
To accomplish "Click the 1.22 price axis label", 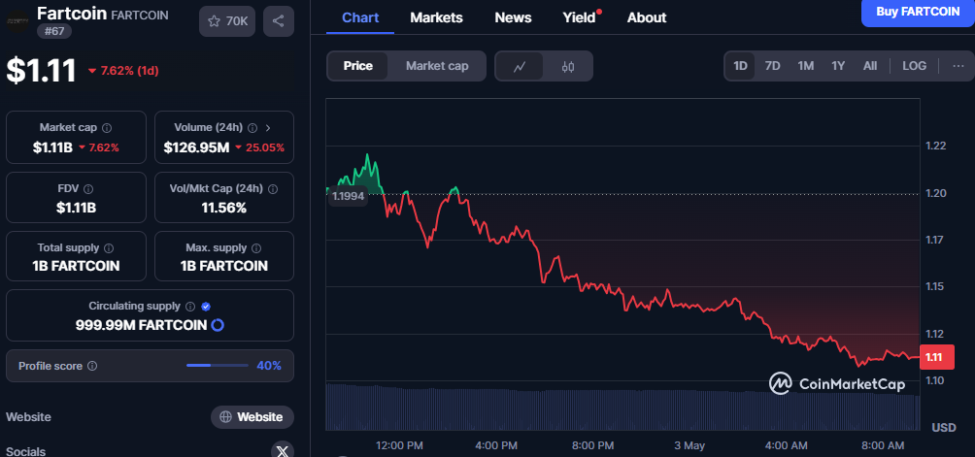I will coord(936,146).
